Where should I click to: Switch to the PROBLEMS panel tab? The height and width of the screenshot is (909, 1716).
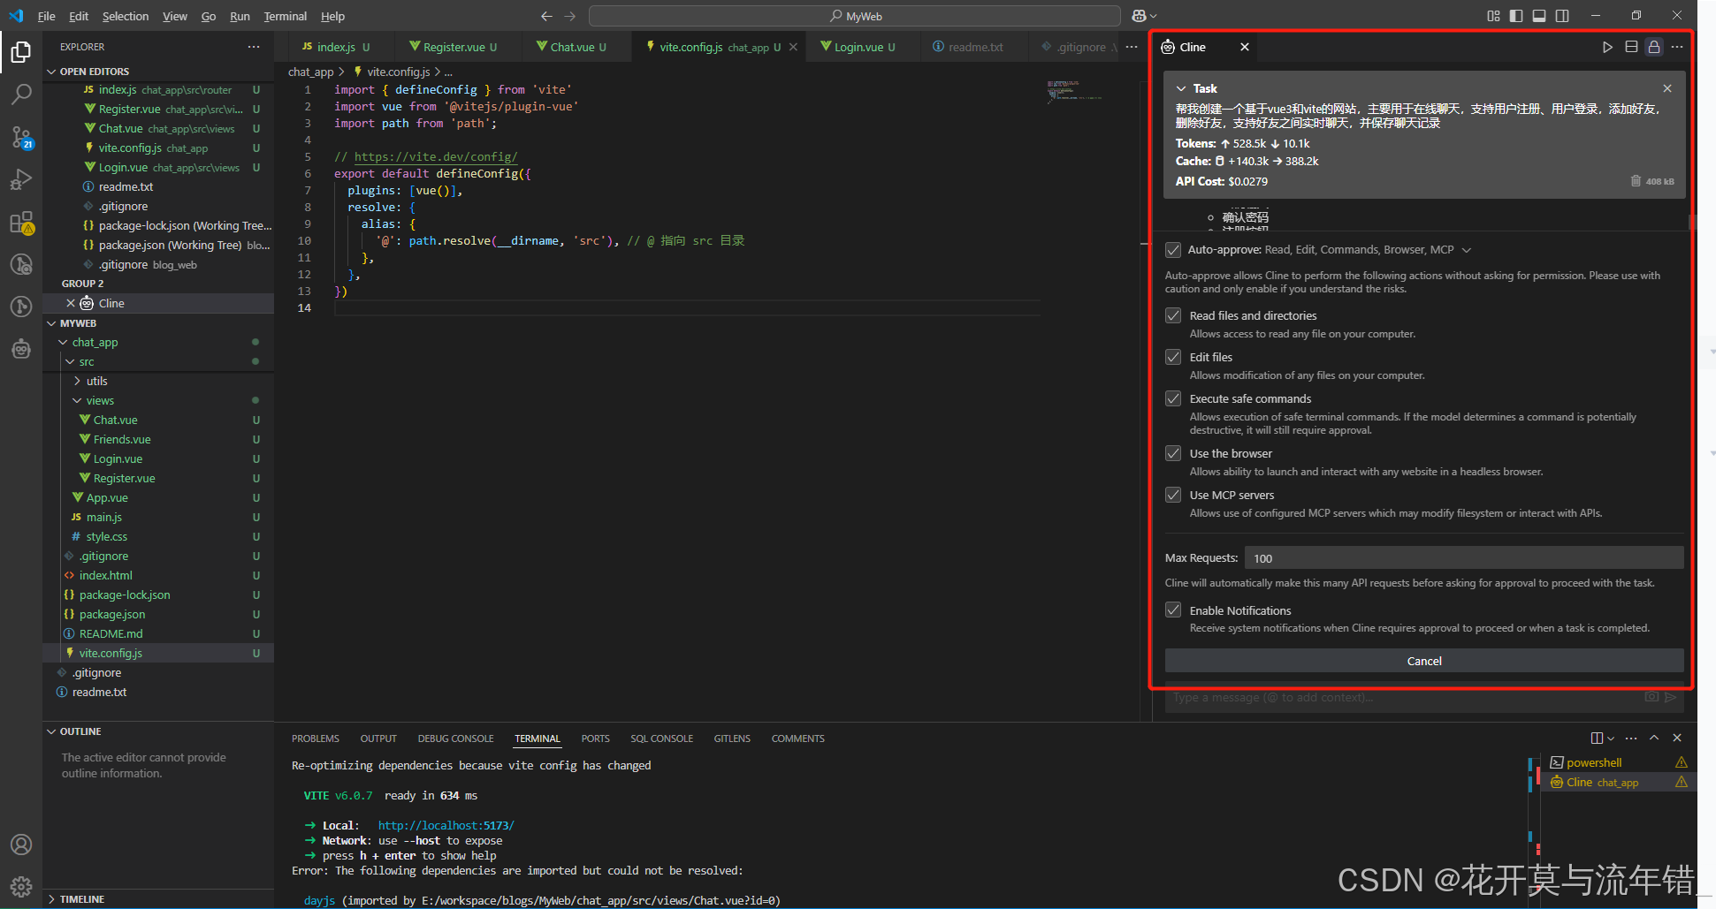point(316,739)
